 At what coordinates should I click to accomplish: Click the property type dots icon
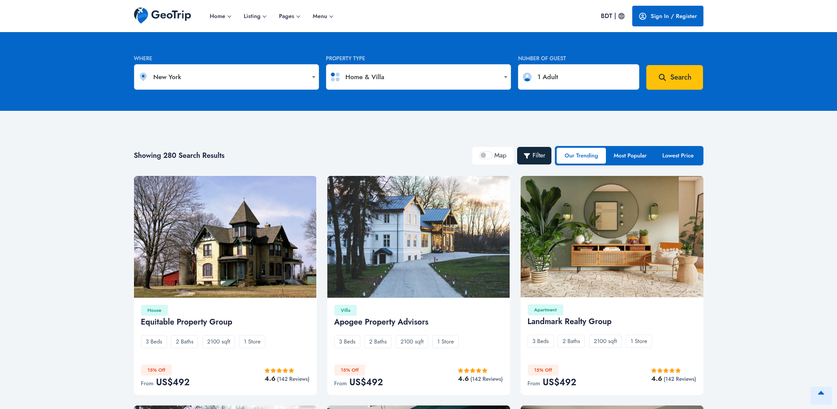[x=335, y=77]
